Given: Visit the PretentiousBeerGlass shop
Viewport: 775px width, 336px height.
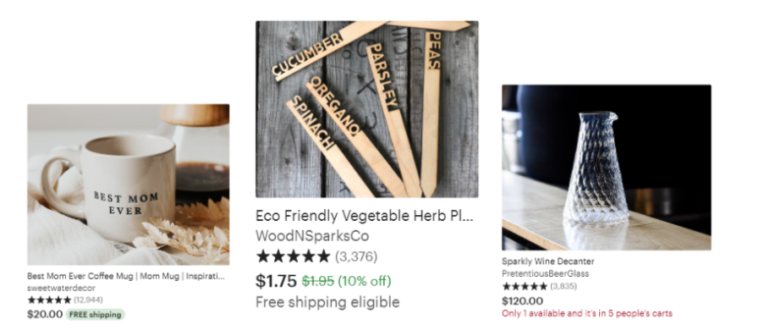Looking at the screenshot, I should pyautogui.click(x=545, y=273).
